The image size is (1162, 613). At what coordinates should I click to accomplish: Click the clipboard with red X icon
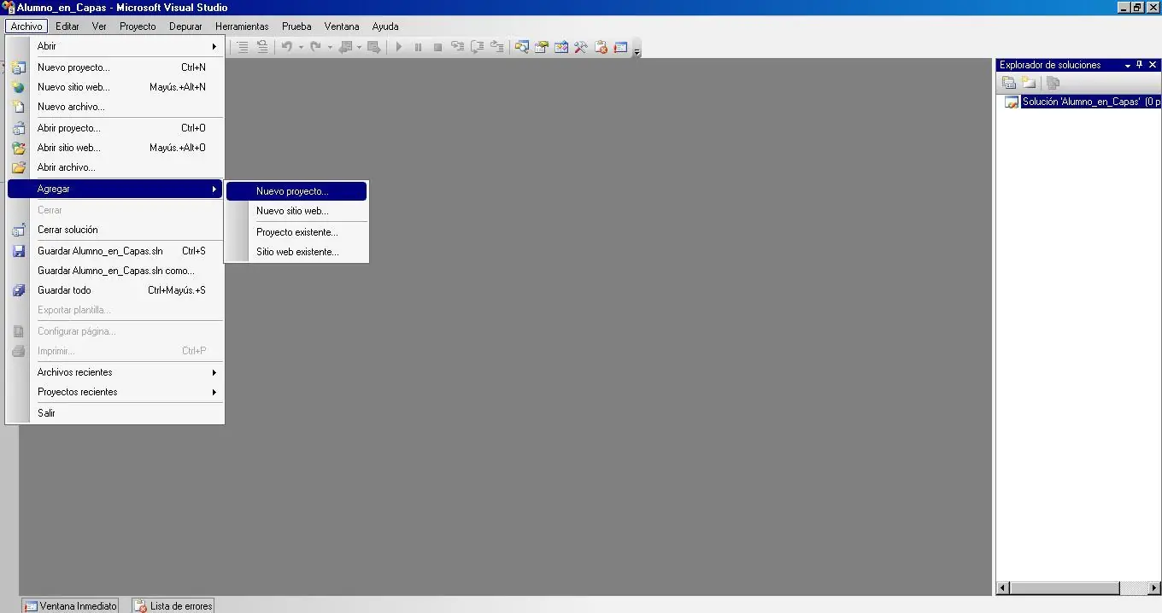(601, 47)
